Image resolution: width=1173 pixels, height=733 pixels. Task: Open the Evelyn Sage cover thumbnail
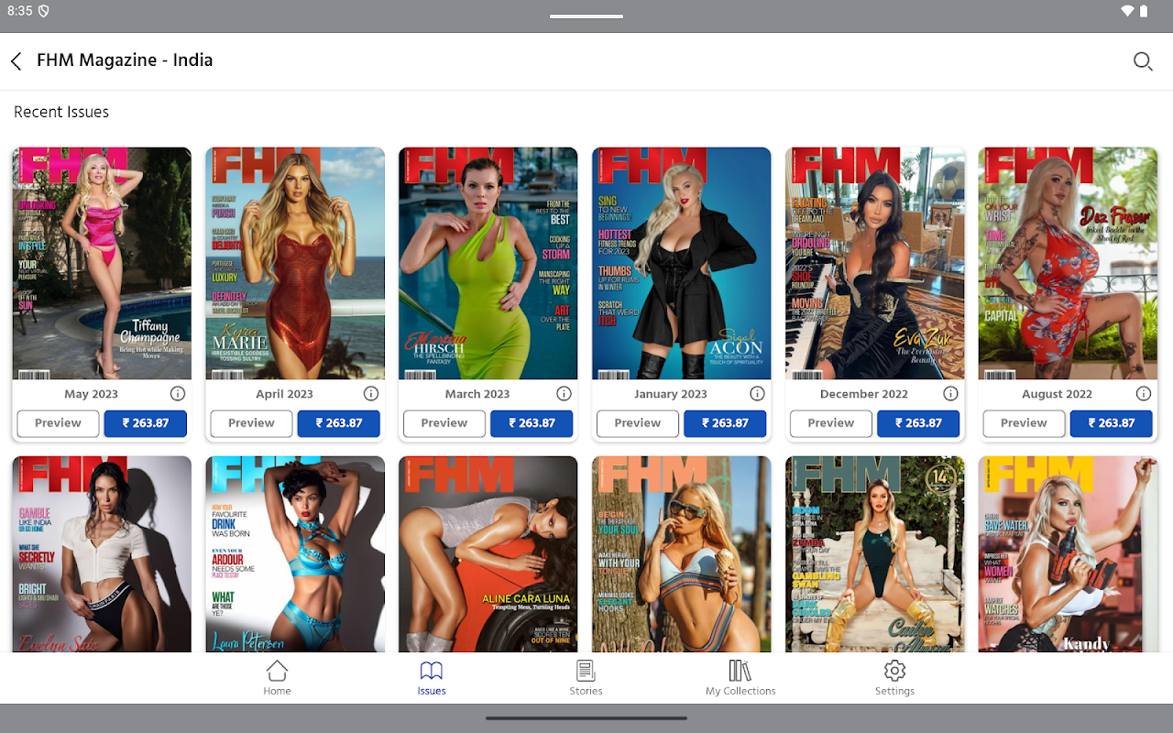click(102, 554)
